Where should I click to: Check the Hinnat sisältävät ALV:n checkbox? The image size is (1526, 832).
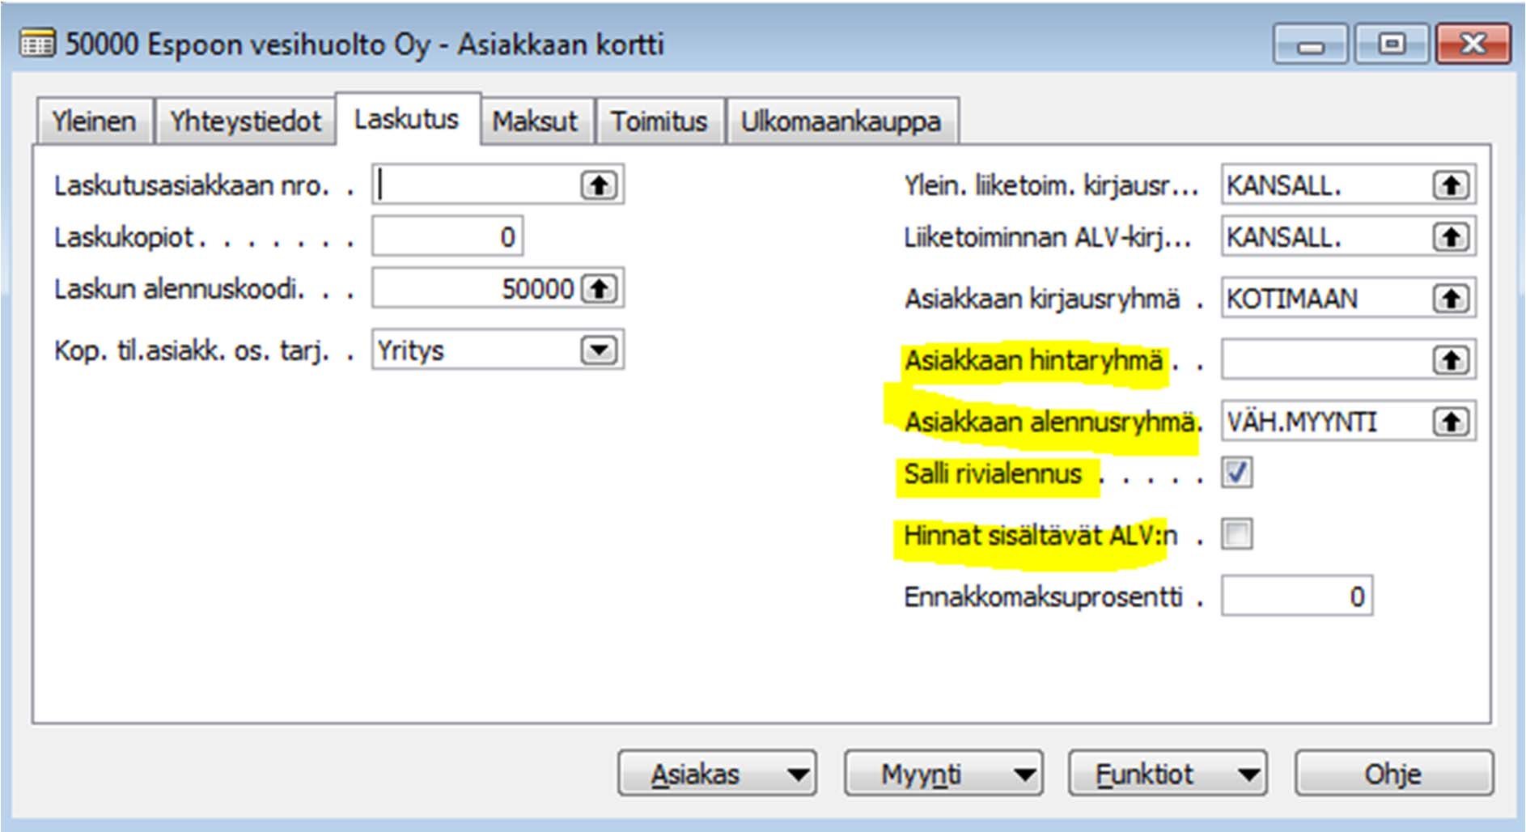click(1237, 534)
